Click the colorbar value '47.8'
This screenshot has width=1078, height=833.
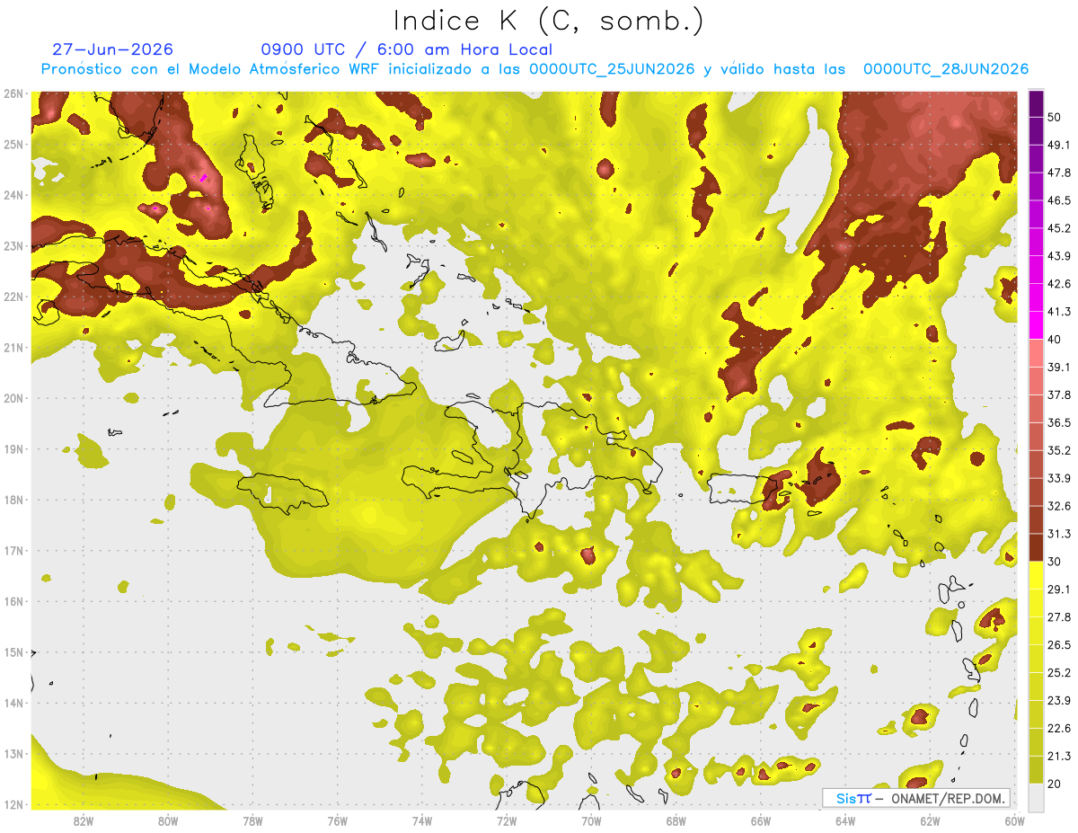tap(1058, 173)
